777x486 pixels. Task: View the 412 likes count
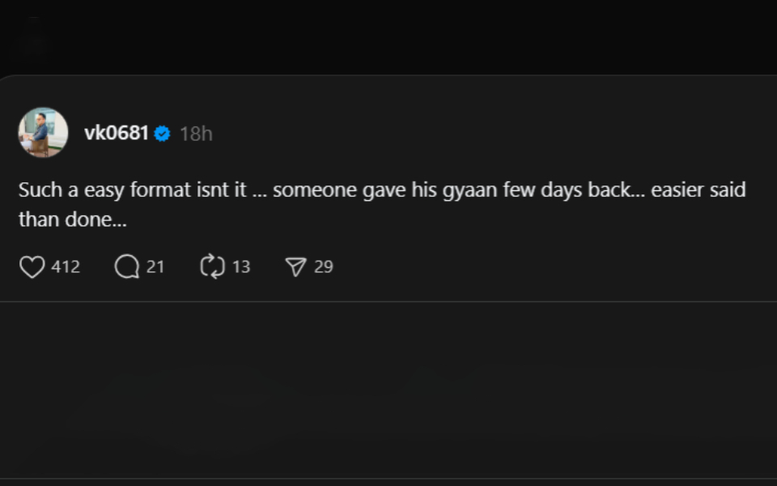(66, 266)
